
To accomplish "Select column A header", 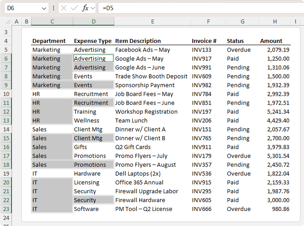I will [16, 21].
